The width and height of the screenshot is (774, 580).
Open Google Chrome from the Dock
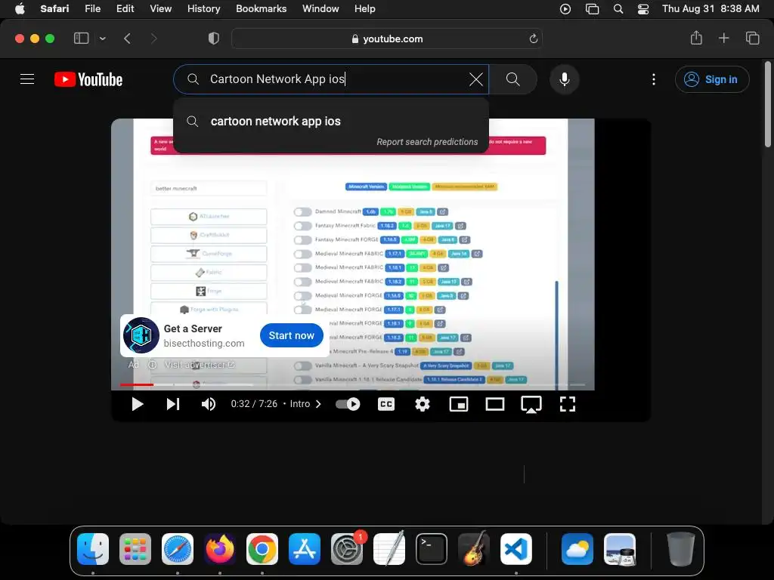[x=262, y=548]
